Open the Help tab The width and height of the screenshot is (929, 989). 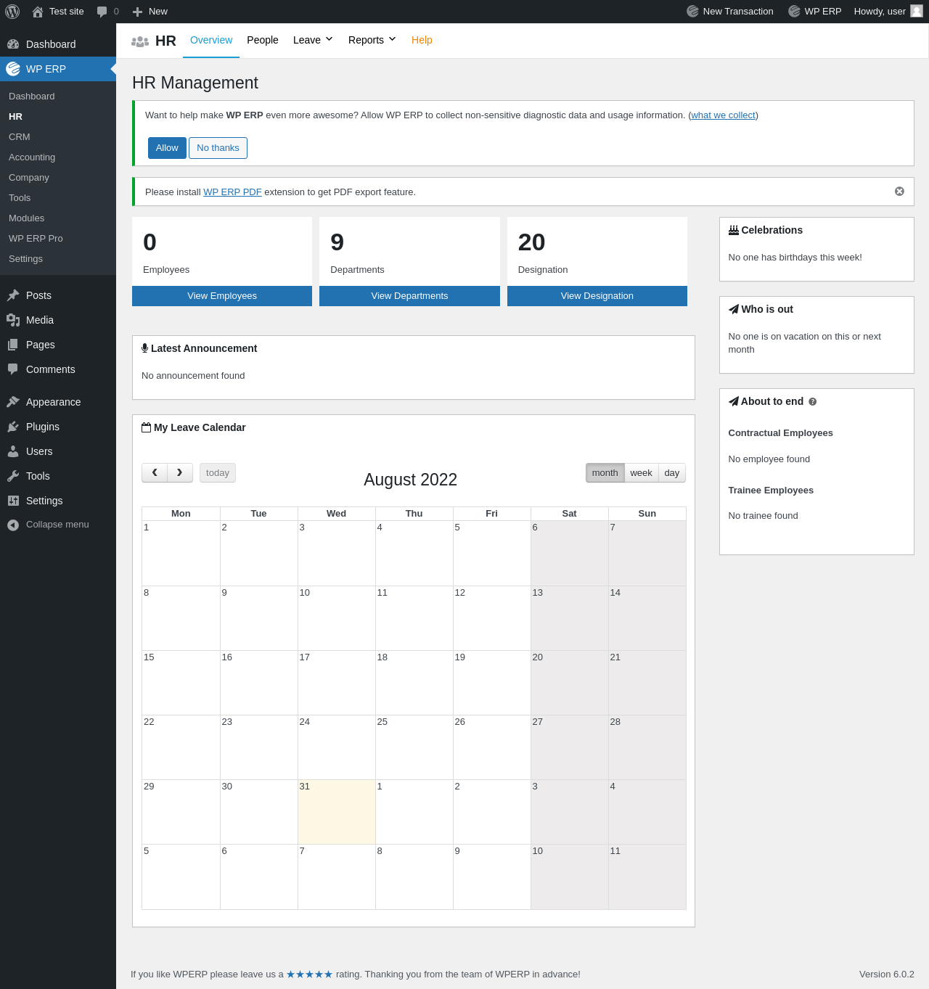[x=422, y=40]
